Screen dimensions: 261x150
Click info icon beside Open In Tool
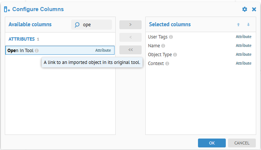(x=37, y=51)
